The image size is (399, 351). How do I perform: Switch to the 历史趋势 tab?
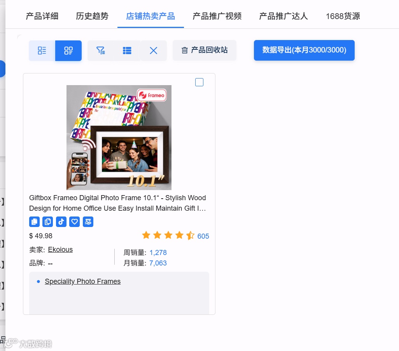point(92,16)
